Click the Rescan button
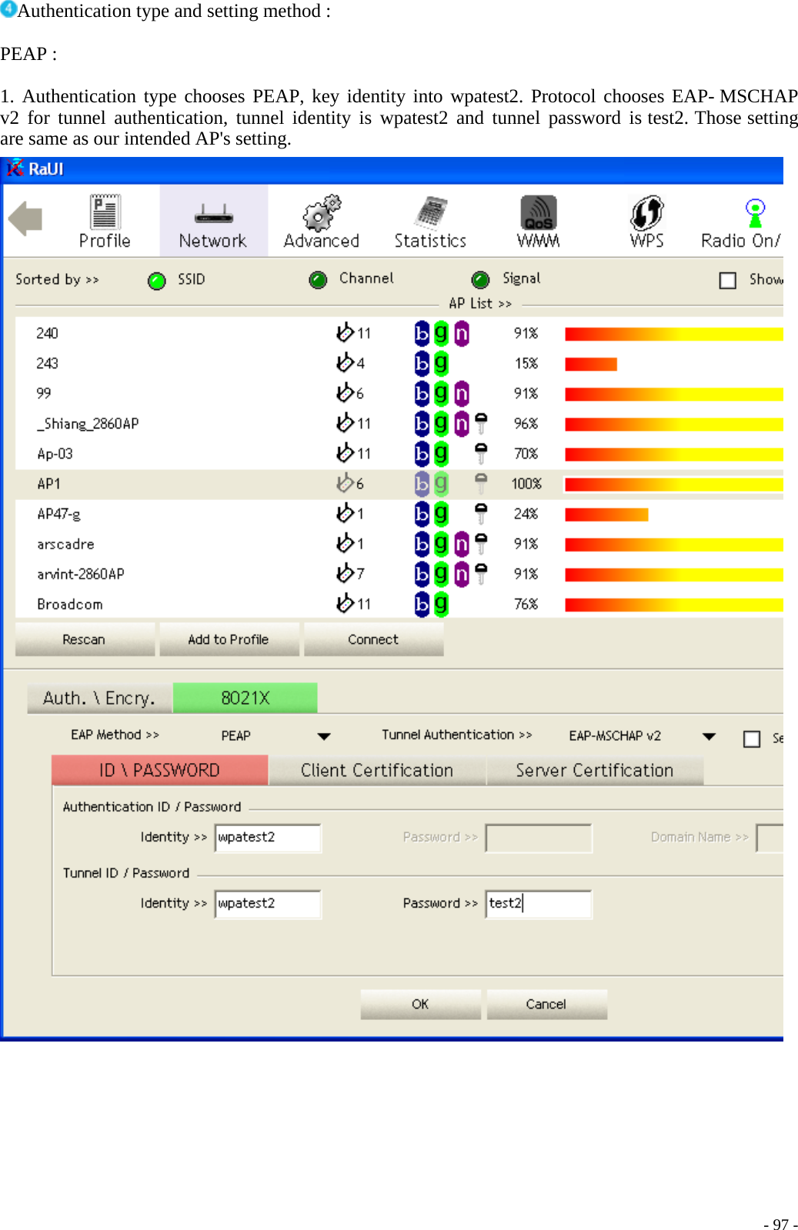The width and height of the screenshot is (798, 1230). (x=84, y=639)
